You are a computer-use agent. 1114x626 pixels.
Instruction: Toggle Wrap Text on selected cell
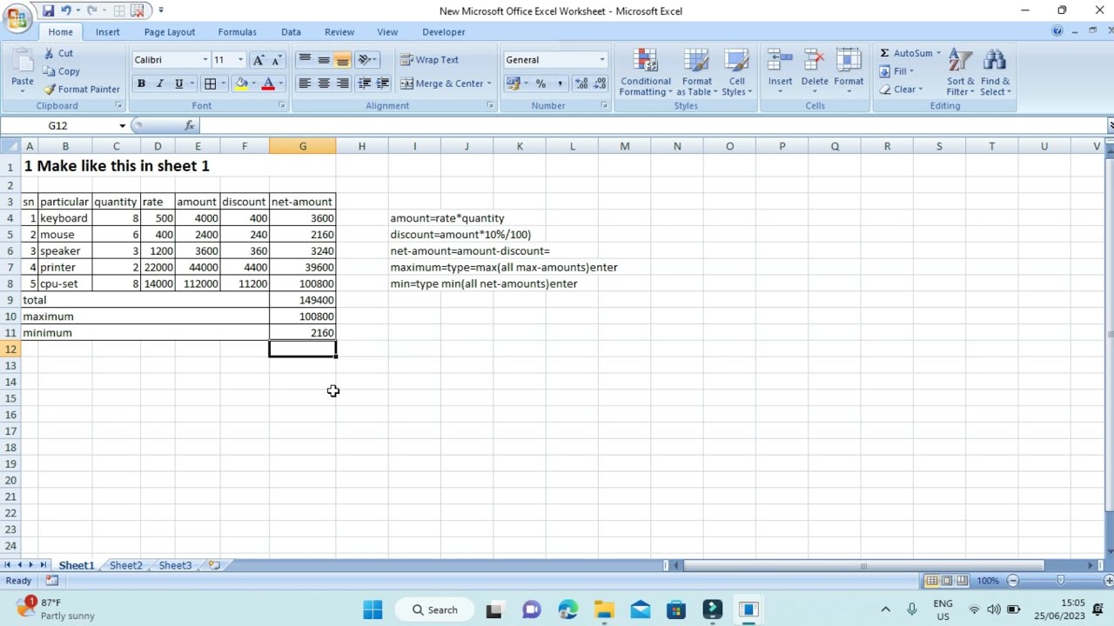point(429,60)
